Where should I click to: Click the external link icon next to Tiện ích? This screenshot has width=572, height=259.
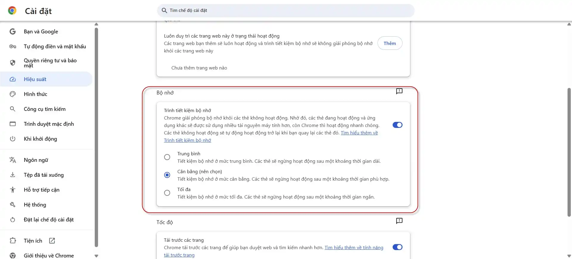52,241
